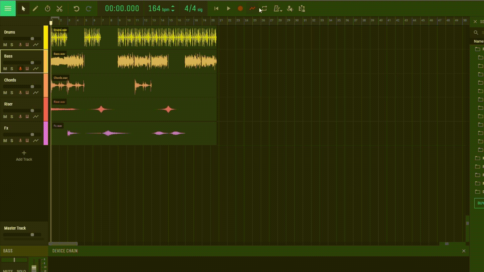The image size is (484, 272).
Task: Open the metronome dropdown arrow
Action: pos(281,11)
